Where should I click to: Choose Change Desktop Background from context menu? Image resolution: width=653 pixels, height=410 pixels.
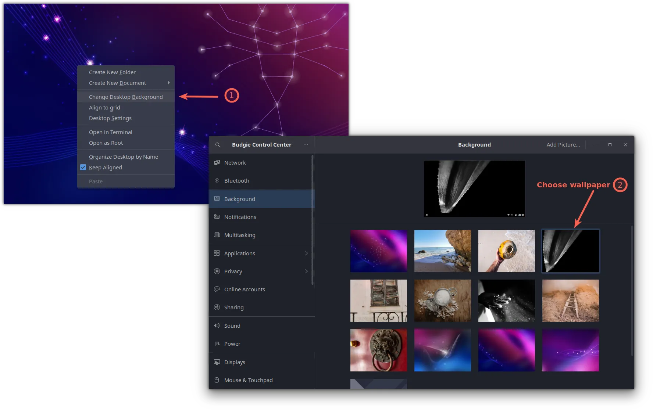pos(126,97)
